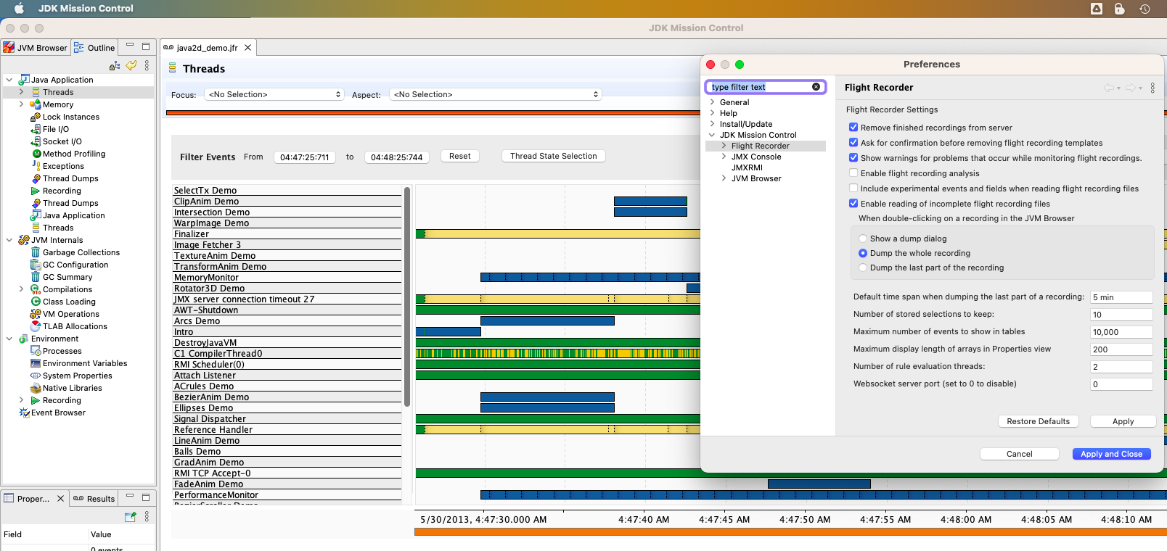
Task: Click the yellow tag toolbar icon in Outline
Action: (131, 65)
